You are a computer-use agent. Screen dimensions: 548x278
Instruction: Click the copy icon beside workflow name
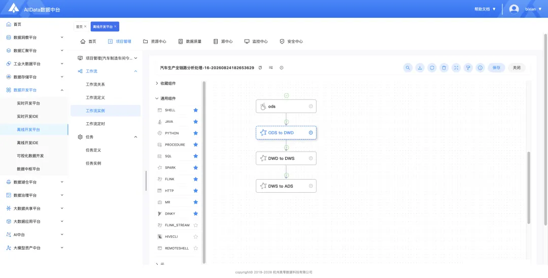(260, 68)
